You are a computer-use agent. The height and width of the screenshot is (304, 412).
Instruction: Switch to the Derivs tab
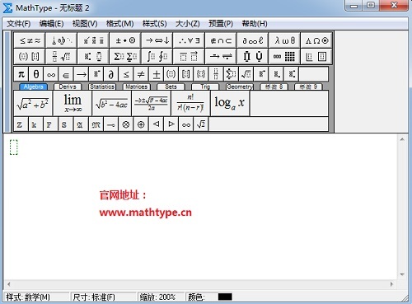[x=68, y=87]
